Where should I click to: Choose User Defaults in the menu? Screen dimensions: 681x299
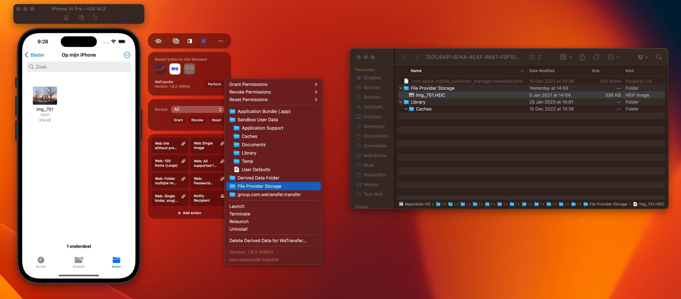click(x=273, y=170)
